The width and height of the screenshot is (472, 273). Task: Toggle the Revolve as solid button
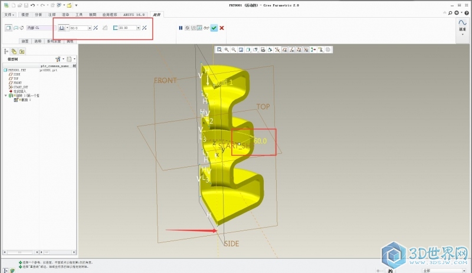8,28
